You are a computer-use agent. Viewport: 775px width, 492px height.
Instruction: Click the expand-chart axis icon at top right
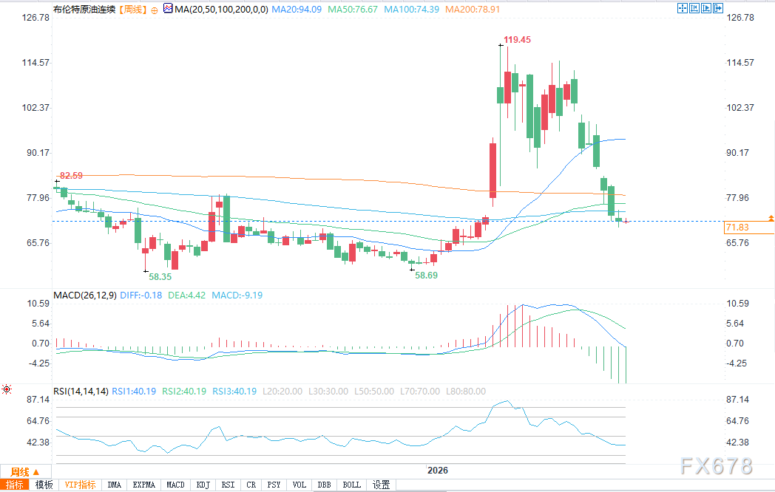pyautogui.click(x=706, y=8)
